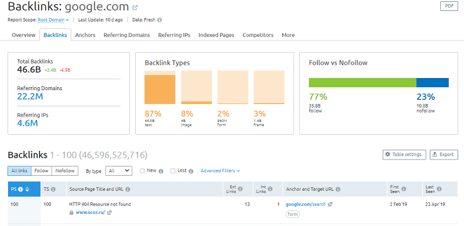Click Source Page Title and URL info icon

click(x=128, y=190)
